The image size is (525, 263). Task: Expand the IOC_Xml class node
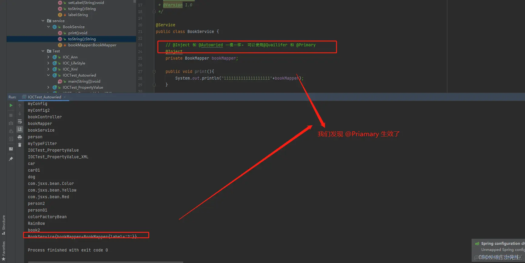(x=49, y=69)
